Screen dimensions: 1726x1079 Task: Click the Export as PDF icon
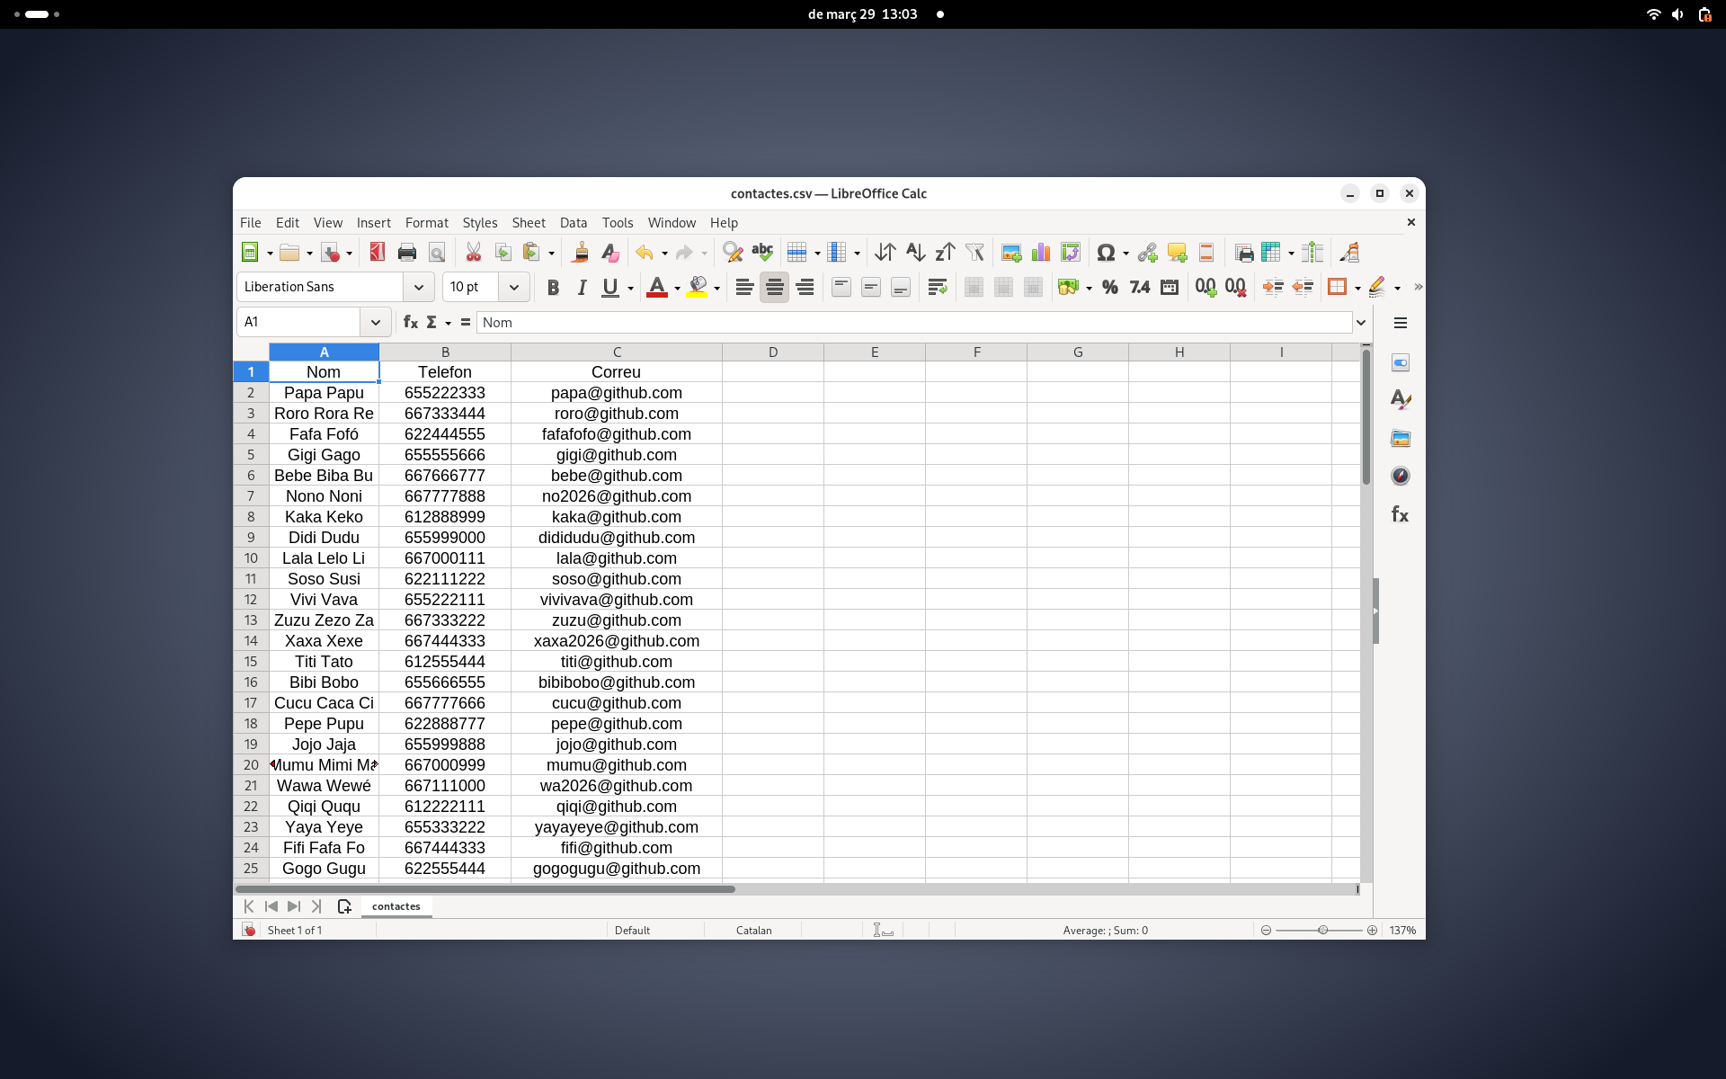(378, 253)
